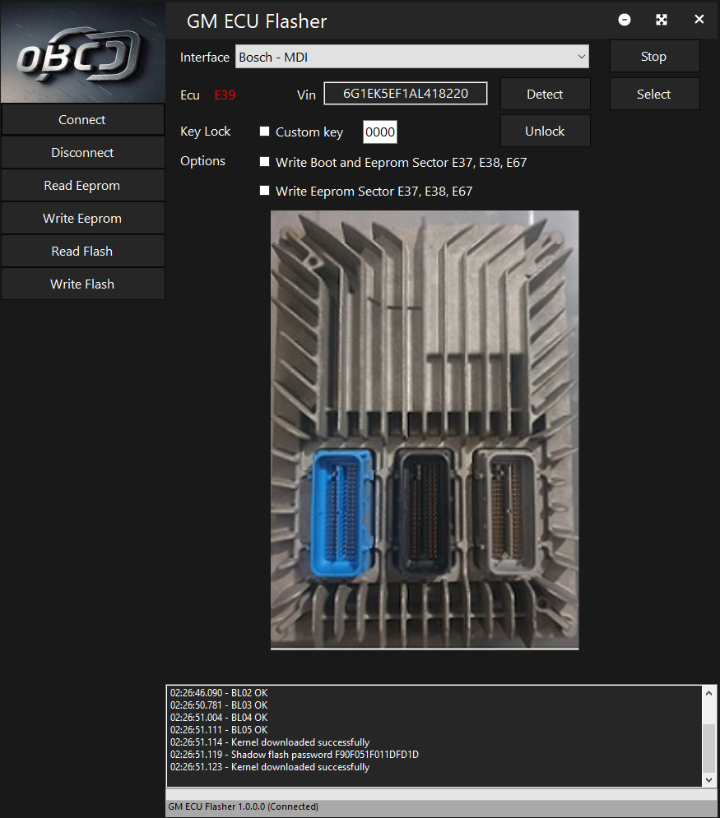720x818 pixels.
Task: Select the BL05 OK log entry
Action: click(219, 730)
